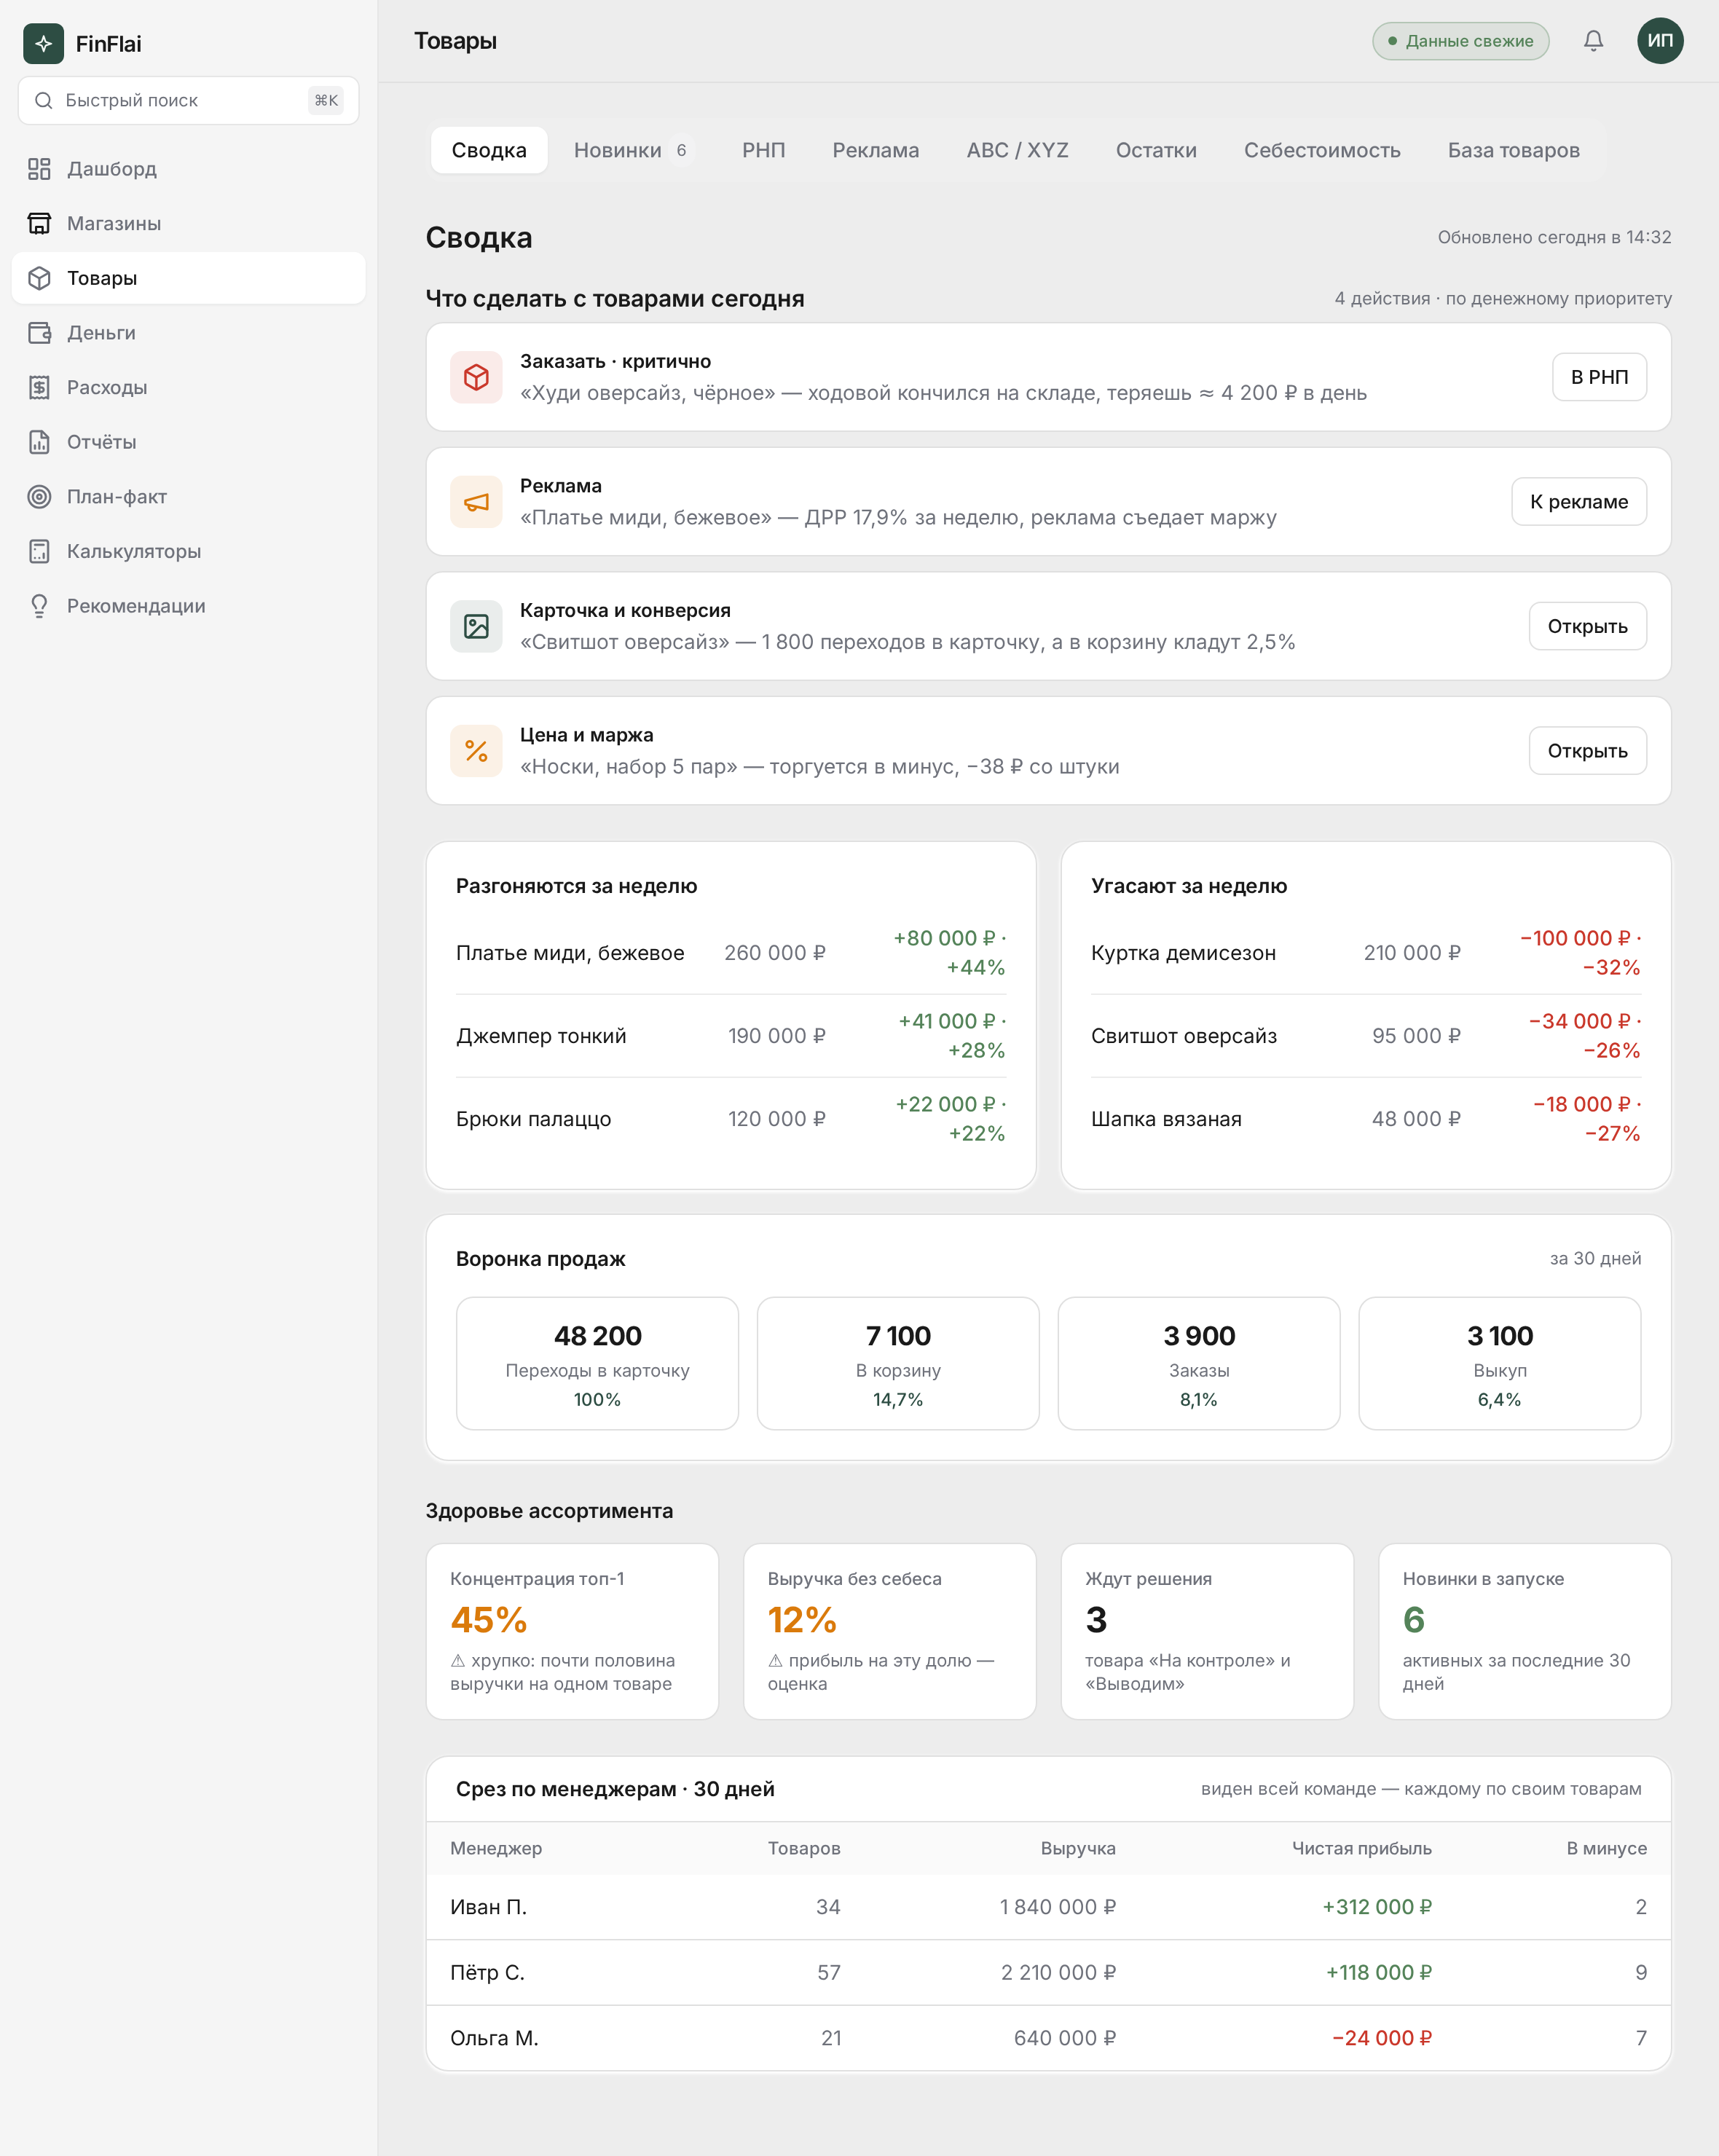The image size is (1719, 2156).
Task: Open the Себестоимость tab
Action: [x=1321, y=150]
